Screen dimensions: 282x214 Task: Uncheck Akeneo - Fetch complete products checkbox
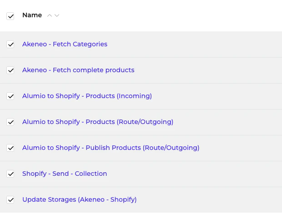10,70
